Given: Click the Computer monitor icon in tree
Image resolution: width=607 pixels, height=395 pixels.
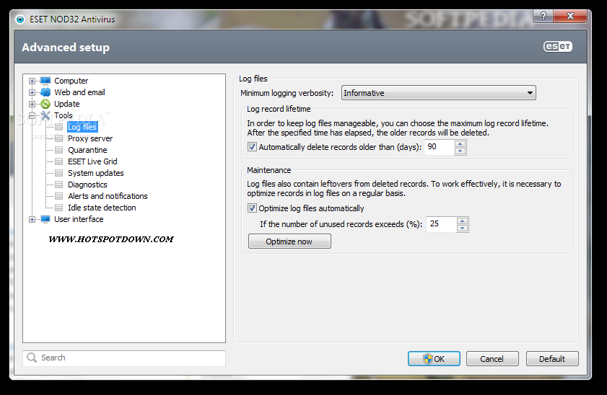Looking at the screenshot, I should point(45,81).
